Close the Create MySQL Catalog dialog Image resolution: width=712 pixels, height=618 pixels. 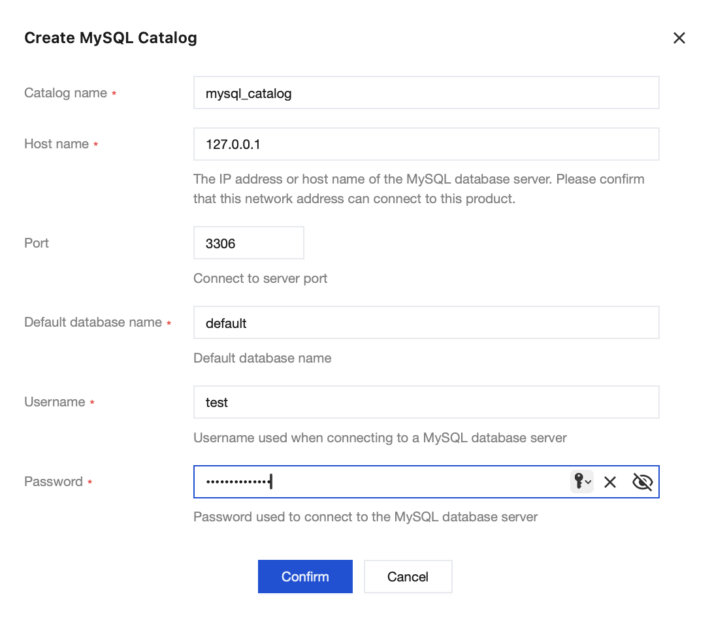[x=679, y=38]
